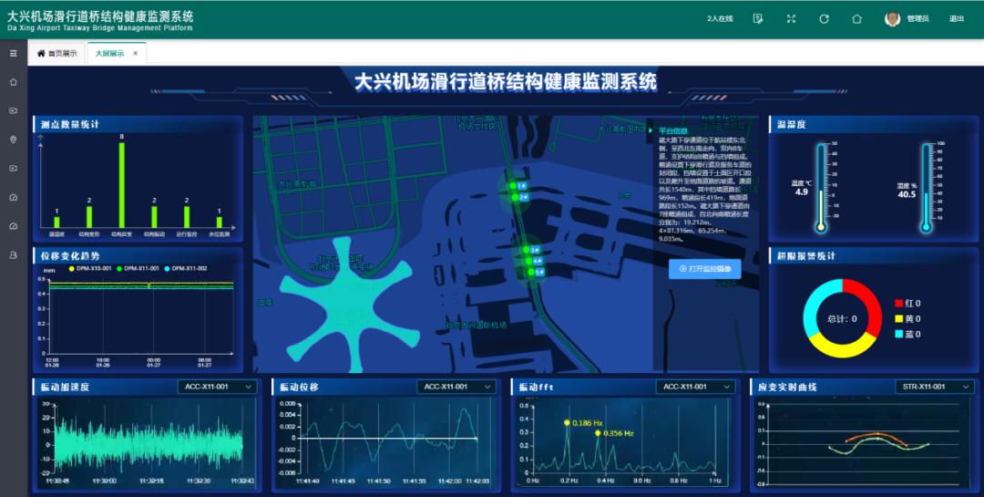Image resolution: width=984 pixels, height=497 pixels.
Task: Close the 大屏展示 tab
Action: [x=136, y=54]
